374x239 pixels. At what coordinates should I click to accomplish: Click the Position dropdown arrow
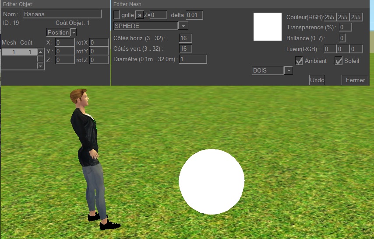click(74, 32)
